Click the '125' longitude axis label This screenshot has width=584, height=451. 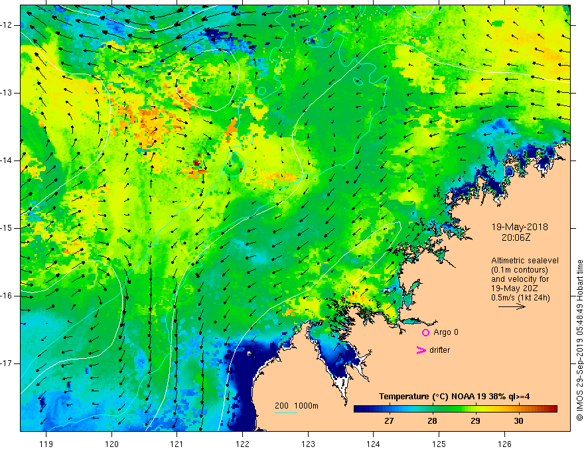tap(439, 444)
